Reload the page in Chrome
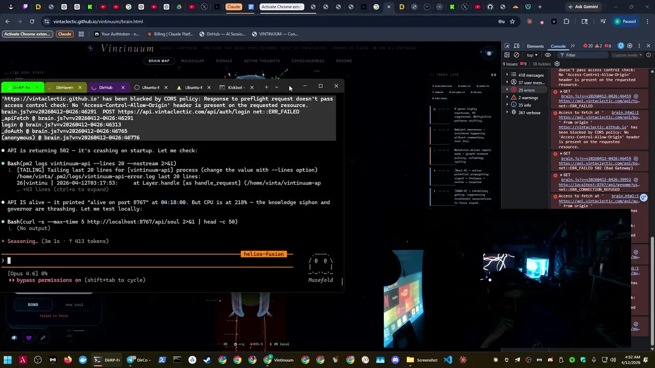This screenshot has width=655, height=368. 32,21
